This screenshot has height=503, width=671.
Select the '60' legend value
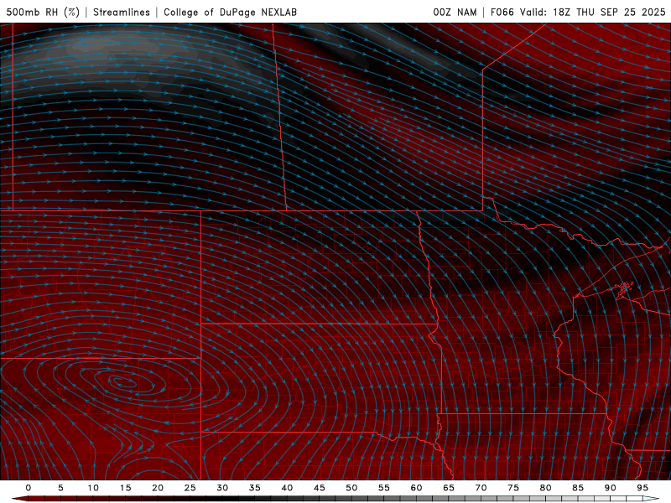click(x=416, y=488)
